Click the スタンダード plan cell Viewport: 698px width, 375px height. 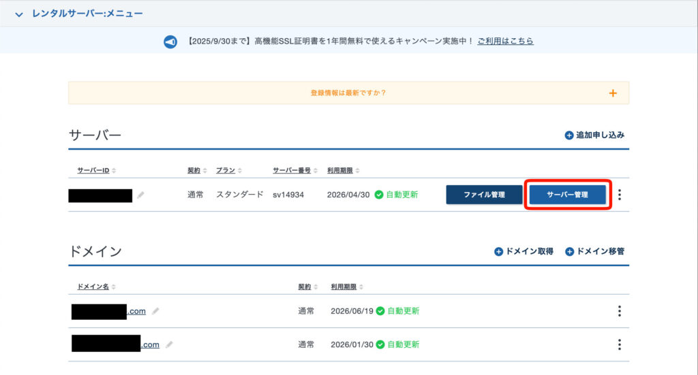(x=239, y=195)
